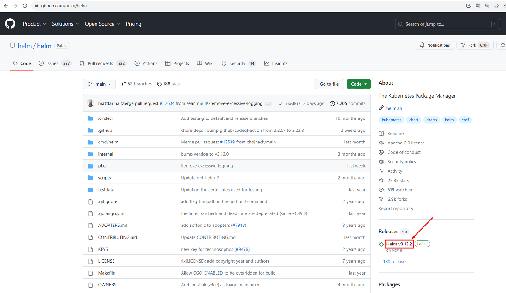
Task: Click the tag icon beside Helm v3.13.2
Action: pos(381,244)
